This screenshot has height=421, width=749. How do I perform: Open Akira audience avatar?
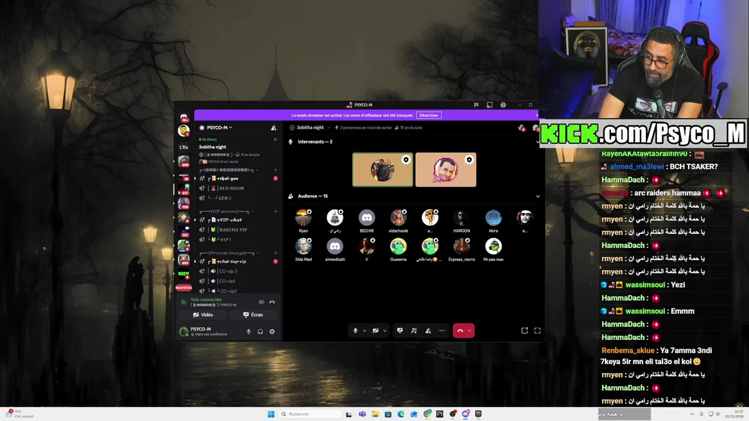point(493,218)
